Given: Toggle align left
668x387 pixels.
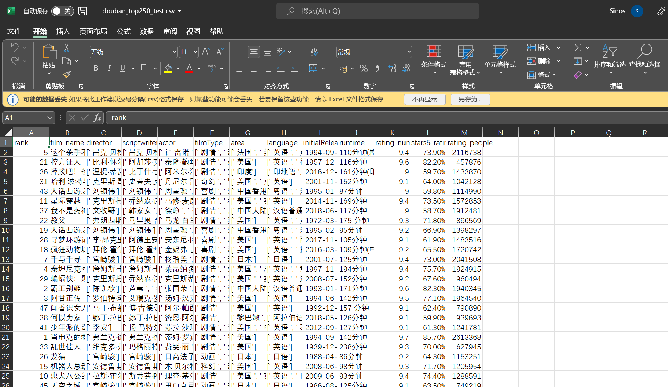Looking at the screenshot, I should 240,68.
